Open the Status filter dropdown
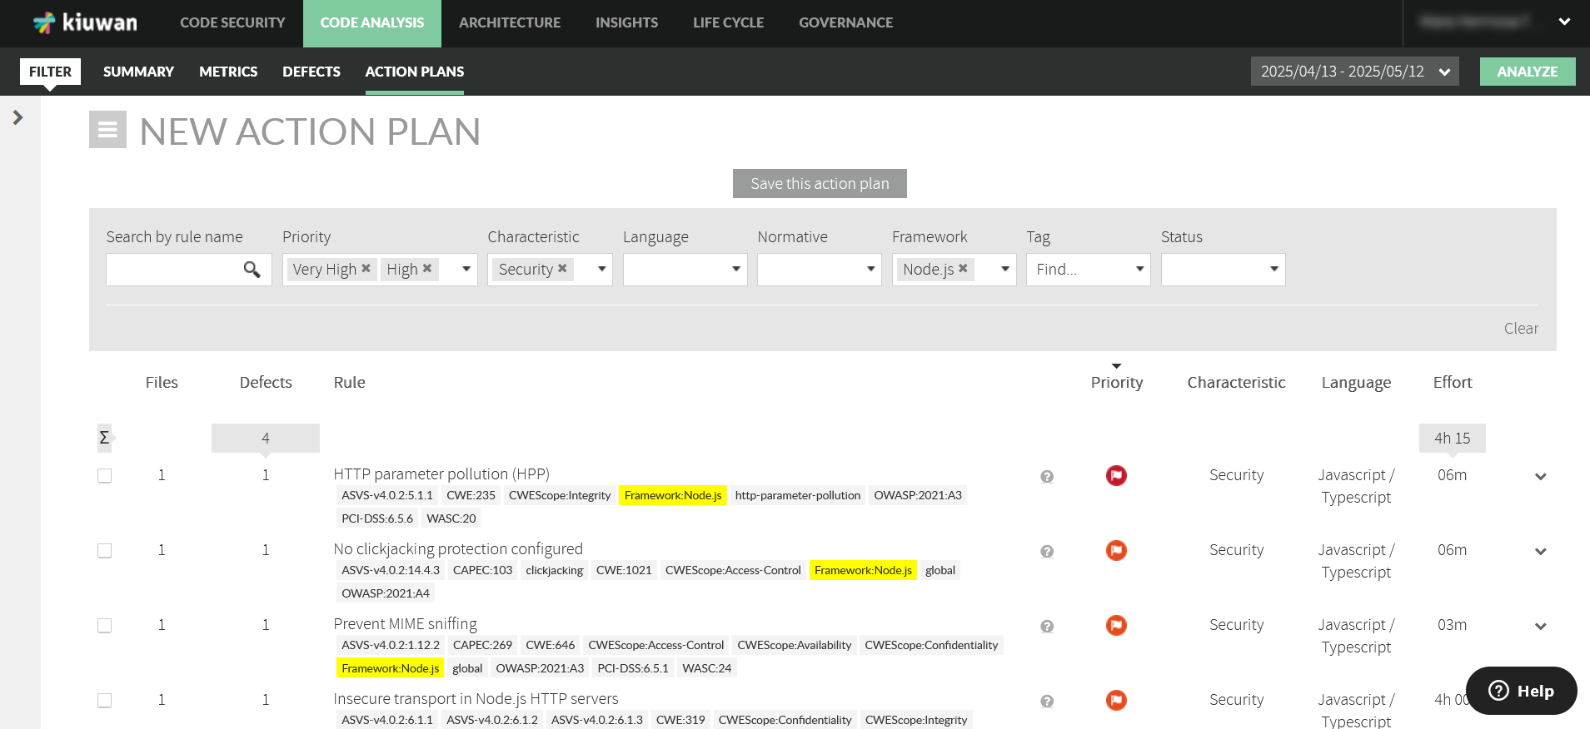1590x729 pixels. point(1274,269)
